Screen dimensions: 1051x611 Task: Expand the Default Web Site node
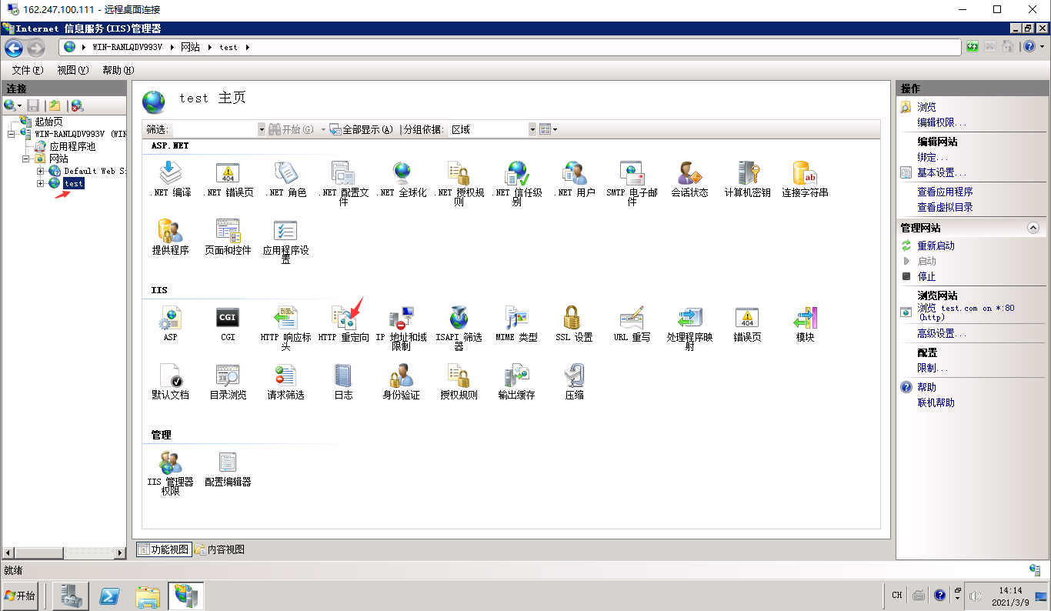coord(40,171)
